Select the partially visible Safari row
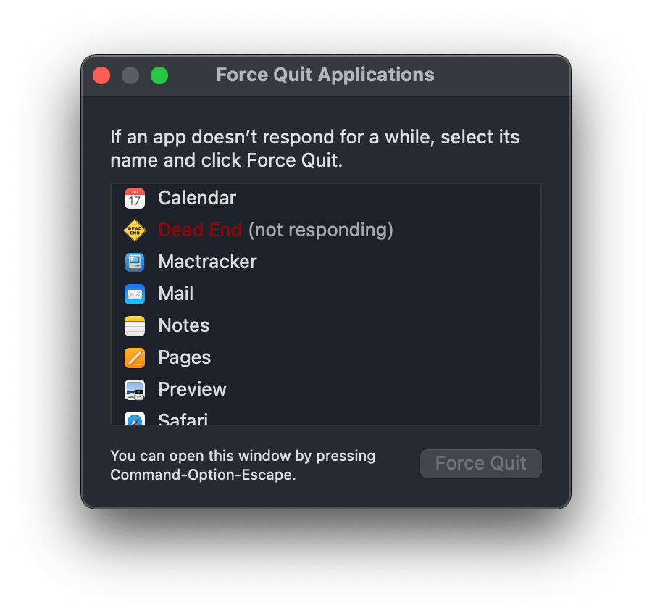 (183, 420)
